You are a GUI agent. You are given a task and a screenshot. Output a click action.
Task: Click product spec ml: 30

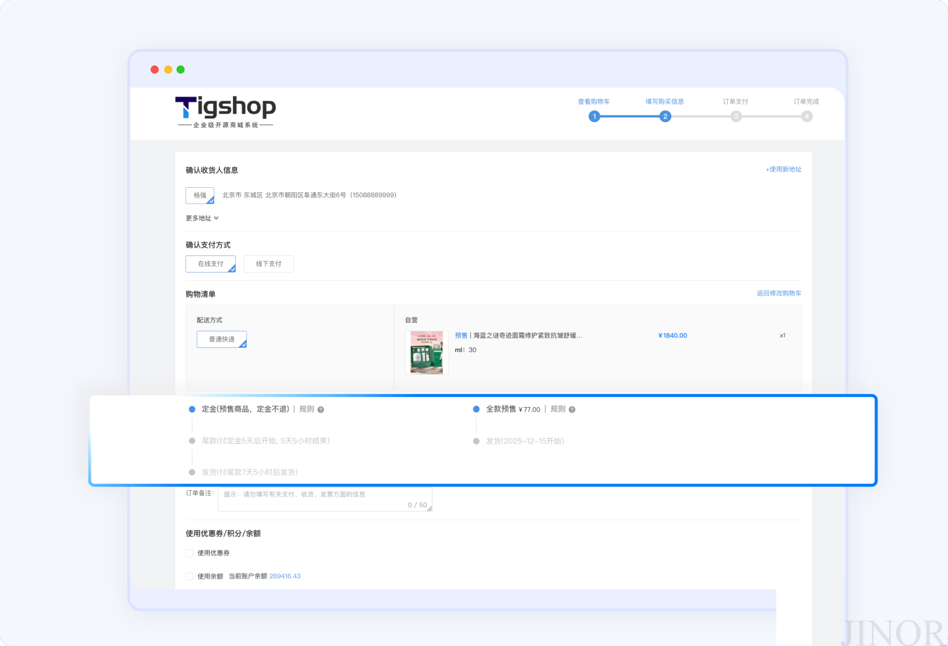point(466,350)
